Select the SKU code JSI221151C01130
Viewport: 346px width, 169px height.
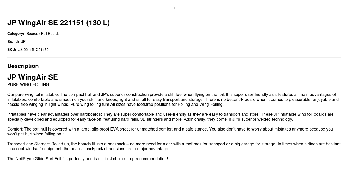[x=33, y=50]
